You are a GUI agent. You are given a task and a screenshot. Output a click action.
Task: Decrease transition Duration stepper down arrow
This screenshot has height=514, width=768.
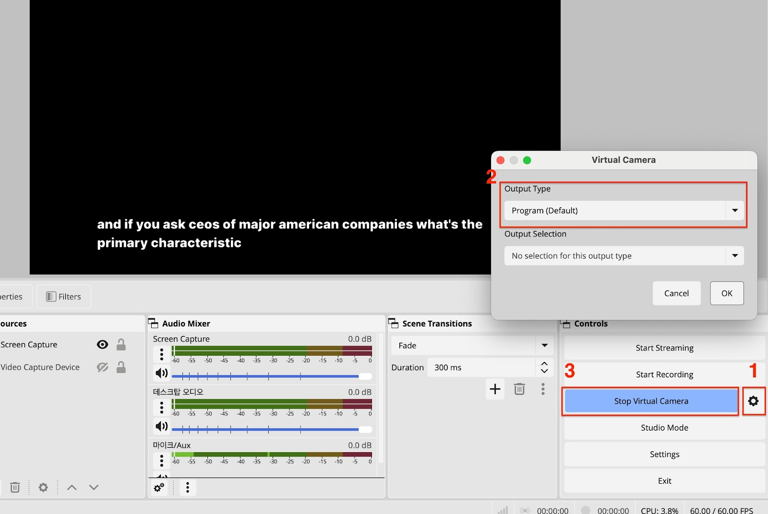(544, 372)
